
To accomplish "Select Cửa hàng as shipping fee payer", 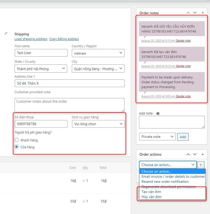I will 17,147.
